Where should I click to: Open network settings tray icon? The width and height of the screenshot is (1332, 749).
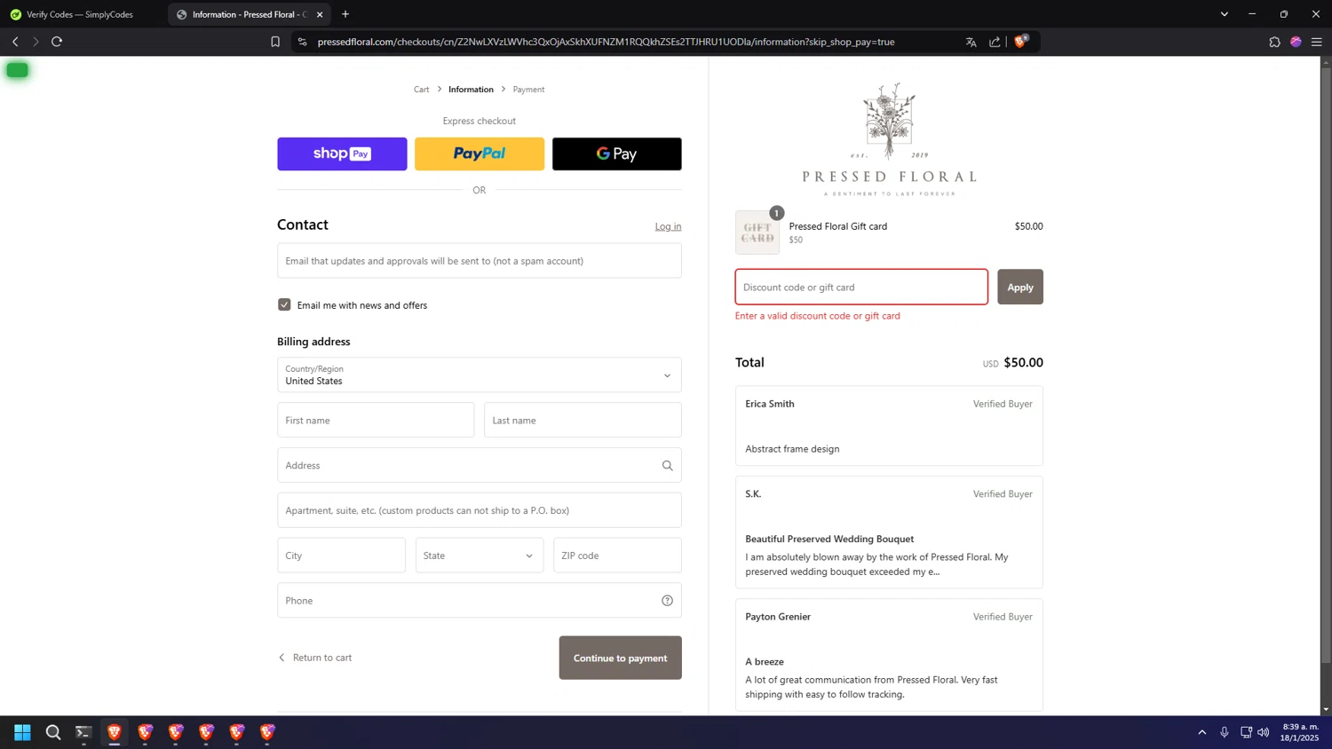pyautogui.click(x=1246, y=732)
